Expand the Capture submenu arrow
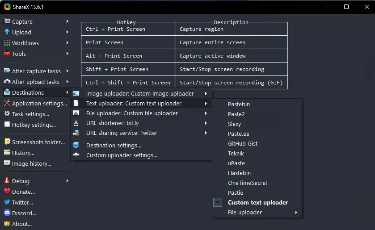The width and height of the screenshot is (375, 230). click(x=67, y=21)
